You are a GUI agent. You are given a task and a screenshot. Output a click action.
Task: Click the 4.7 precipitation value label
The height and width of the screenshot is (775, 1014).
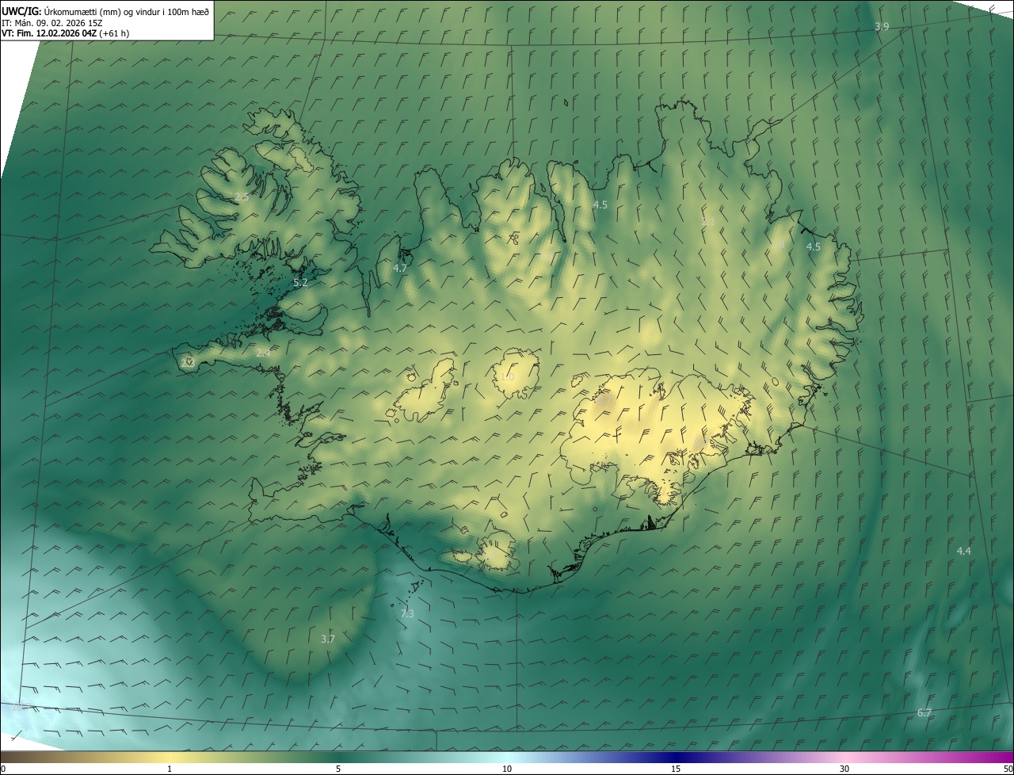pyautogui.click(x=400, y=269)
